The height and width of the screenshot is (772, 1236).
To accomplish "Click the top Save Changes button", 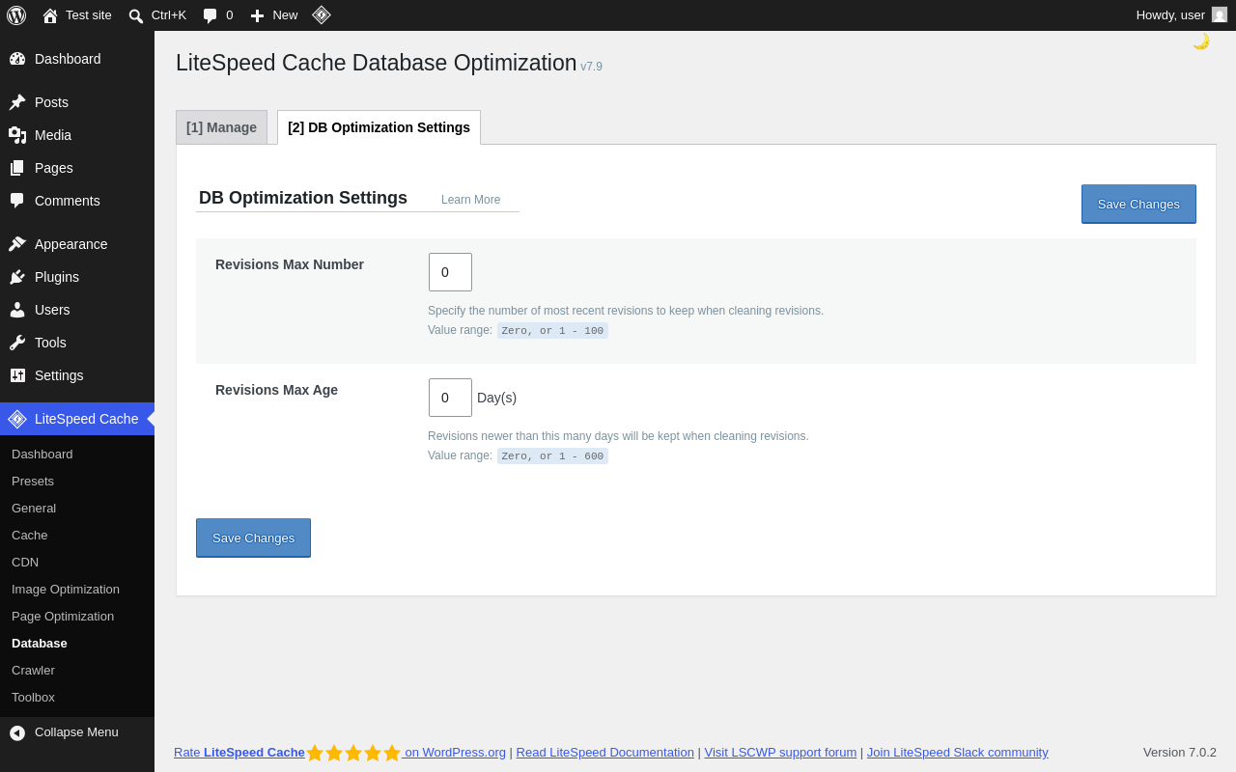I will (x=1138, y=204).
